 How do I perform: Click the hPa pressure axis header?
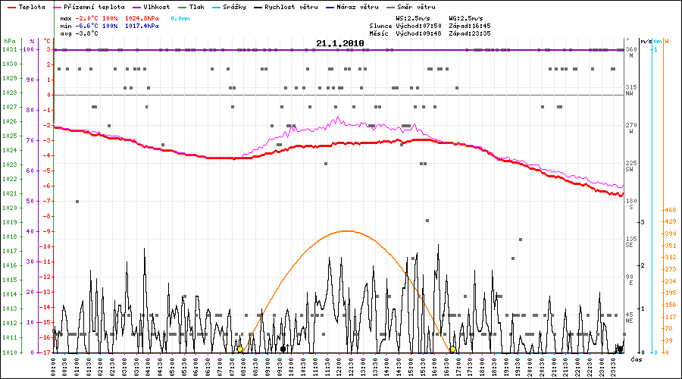[x=8, y=41]
